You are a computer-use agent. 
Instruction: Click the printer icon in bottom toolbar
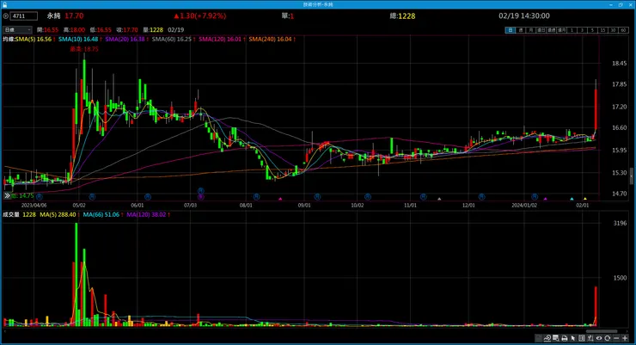pyautogui.click(x=564, y=338)
